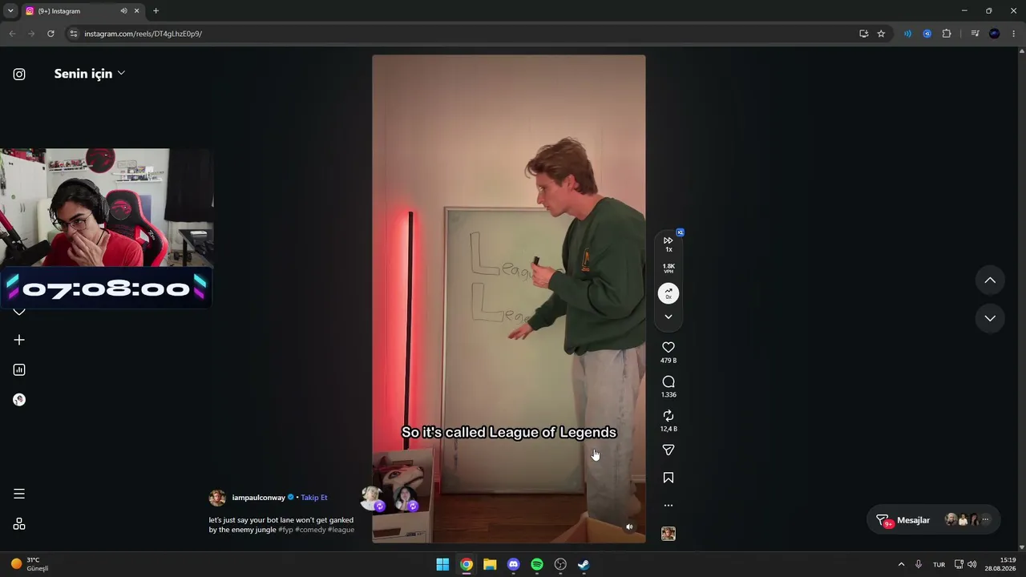
Task: View site information for instagram.com
Action: click(74, 34)
